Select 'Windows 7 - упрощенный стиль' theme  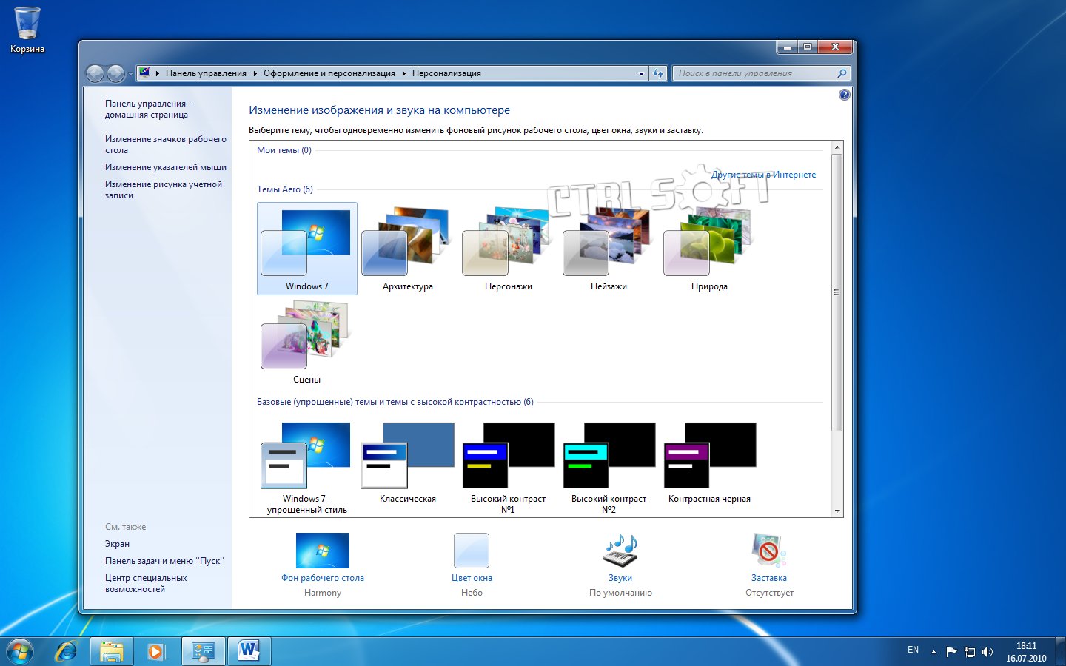(307, 468)
